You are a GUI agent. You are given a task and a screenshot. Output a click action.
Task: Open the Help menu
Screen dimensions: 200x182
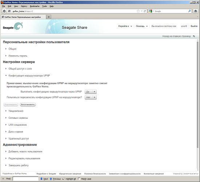52,6
